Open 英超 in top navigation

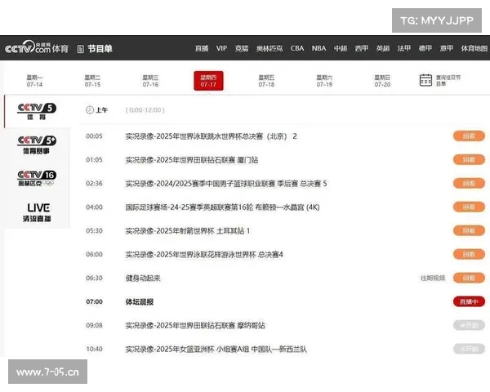point(383,48)
